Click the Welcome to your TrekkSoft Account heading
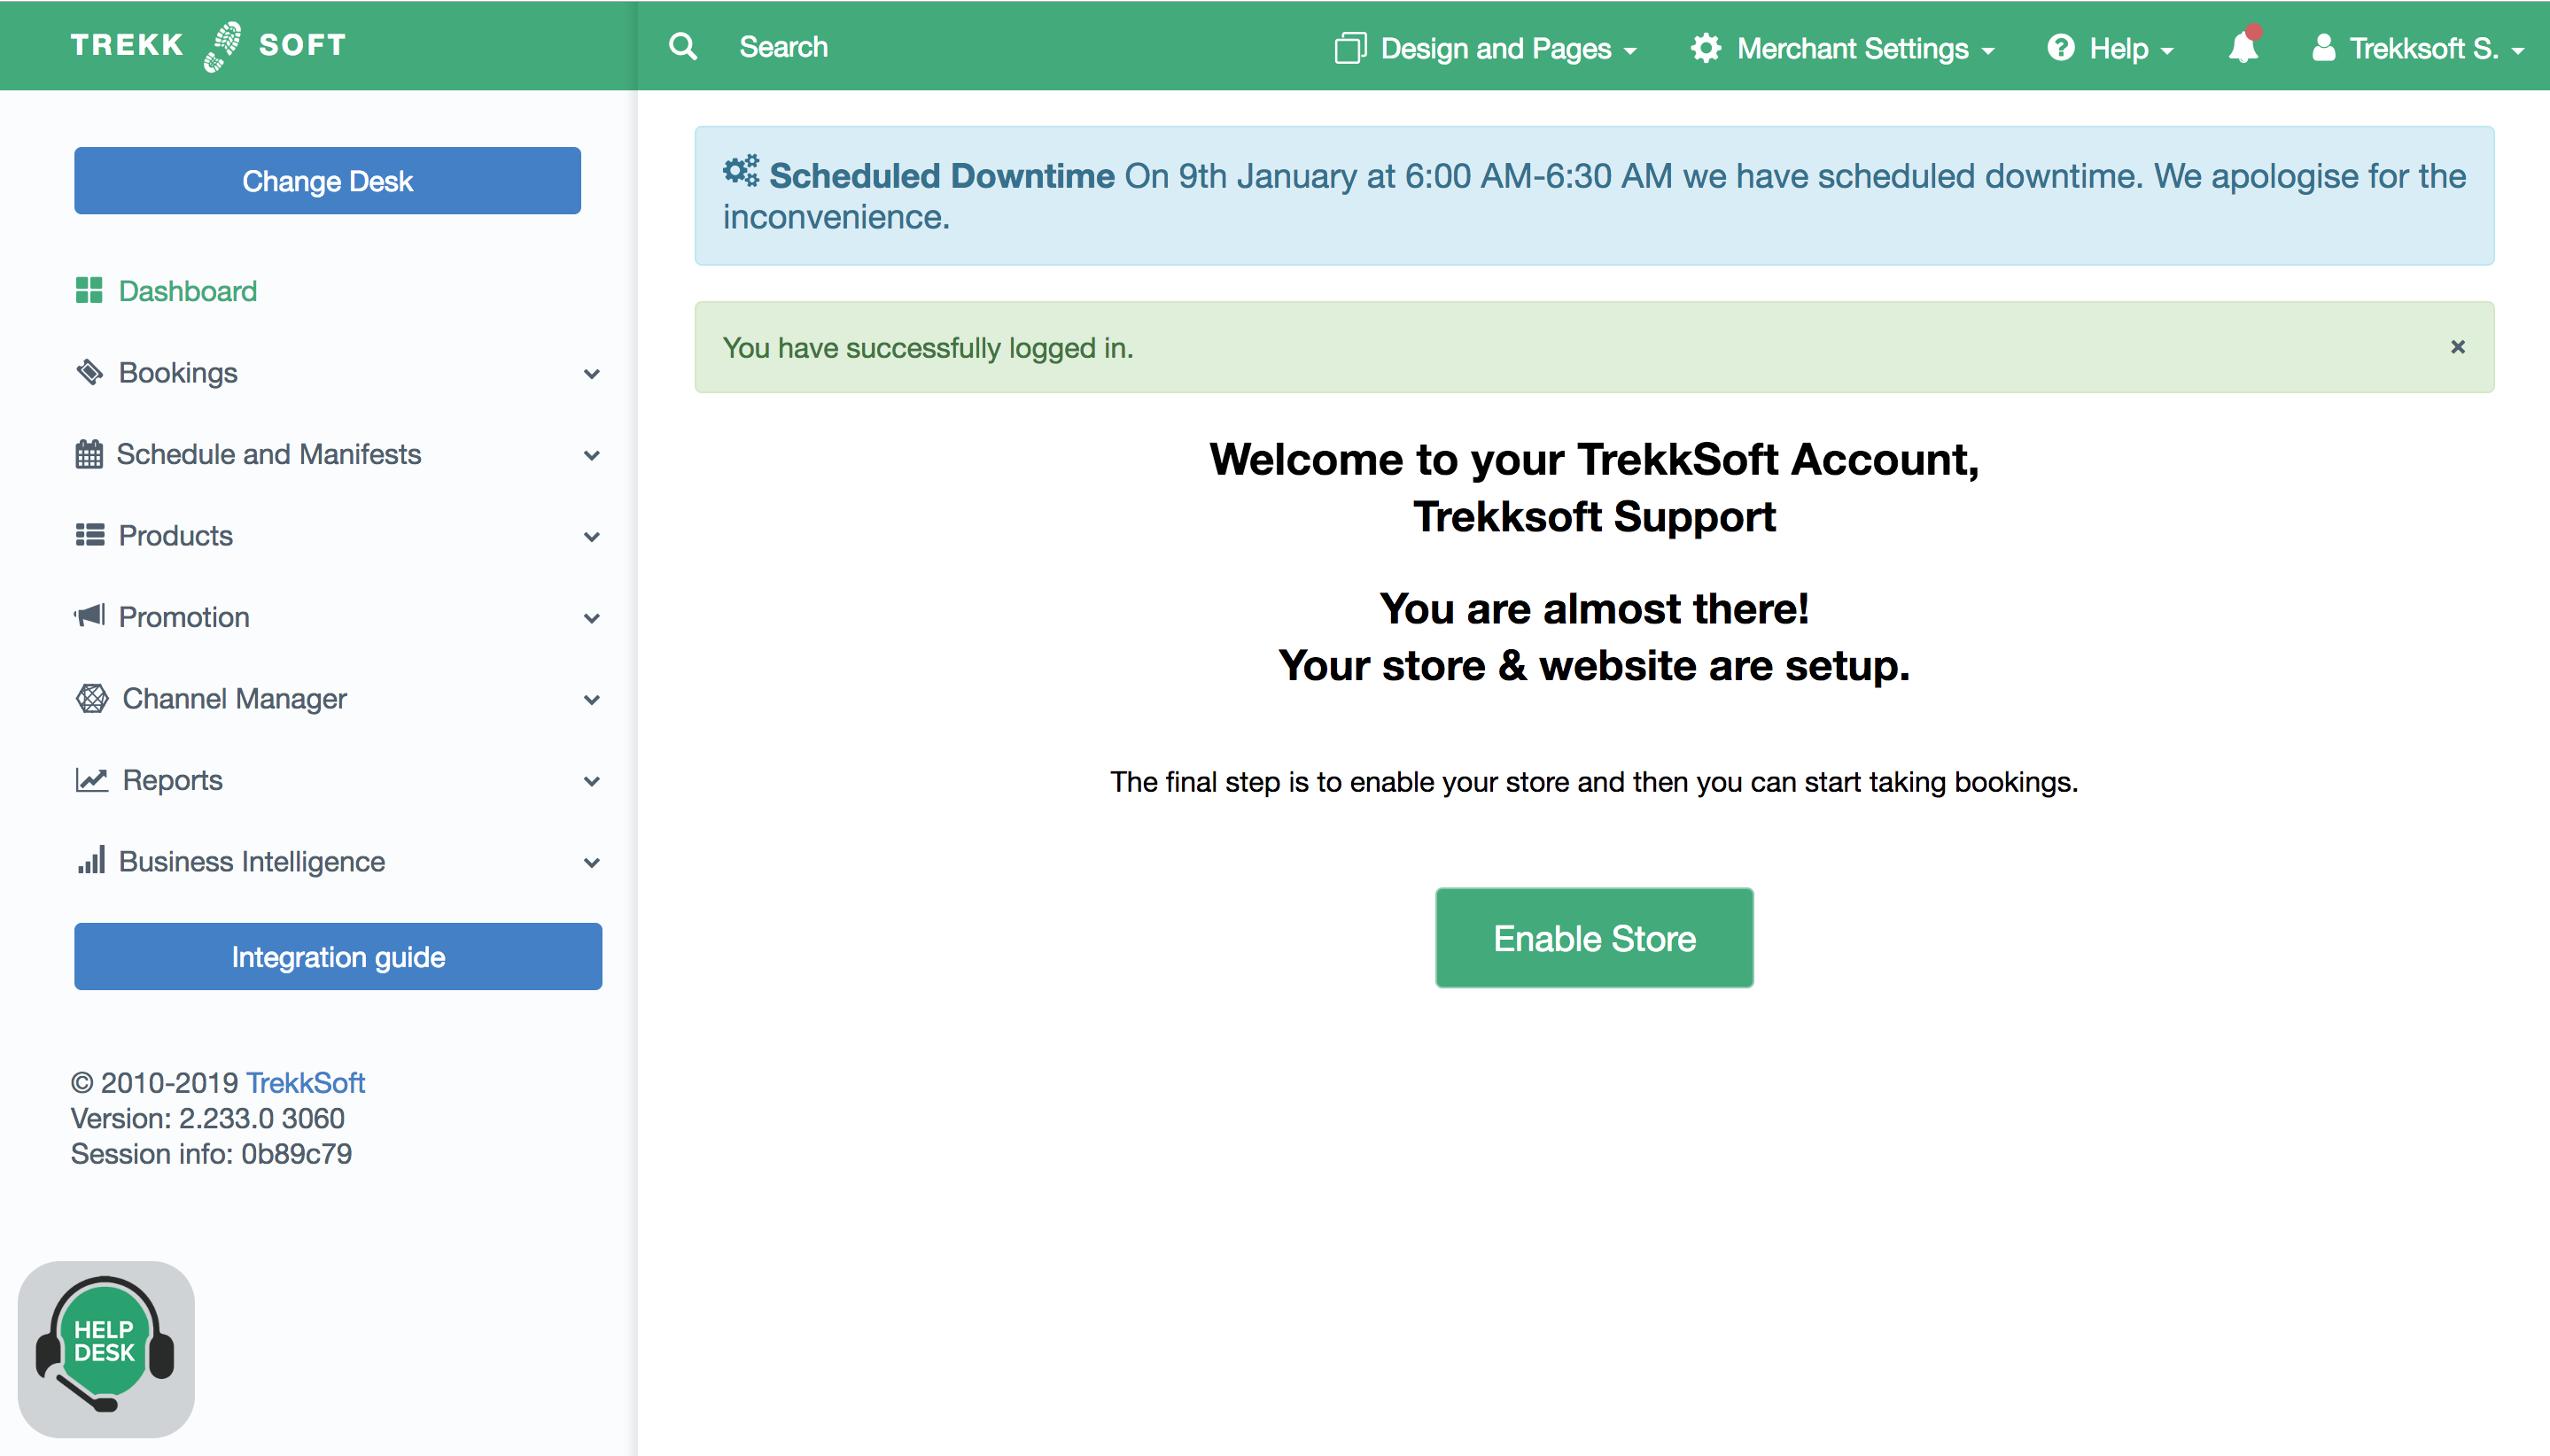 tap(1594, 488)
